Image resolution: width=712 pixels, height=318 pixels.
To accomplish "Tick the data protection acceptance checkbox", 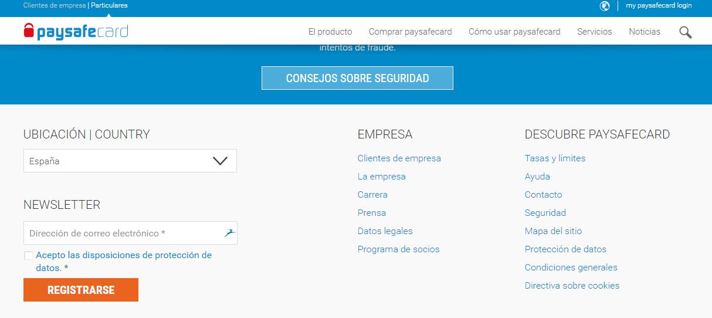I will pos(29,256).
